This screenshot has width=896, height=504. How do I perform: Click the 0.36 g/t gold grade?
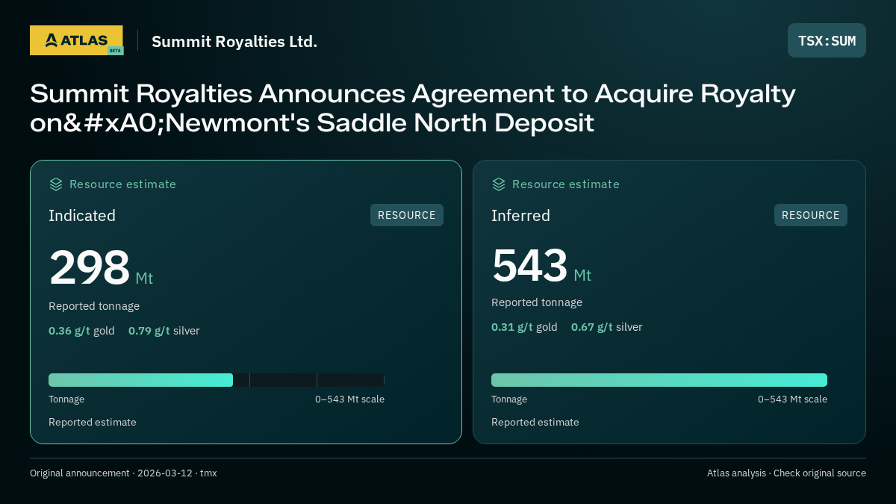click(81, 331)
